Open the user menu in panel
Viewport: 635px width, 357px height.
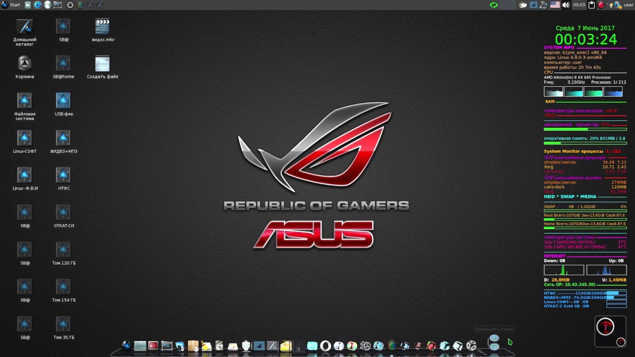point(629,5)
